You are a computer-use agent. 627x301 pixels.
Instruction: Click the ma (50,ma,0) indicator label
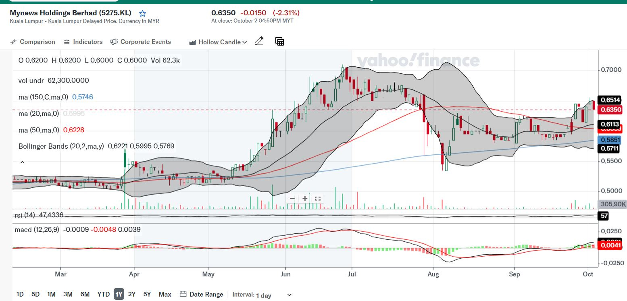click(39, 130)
